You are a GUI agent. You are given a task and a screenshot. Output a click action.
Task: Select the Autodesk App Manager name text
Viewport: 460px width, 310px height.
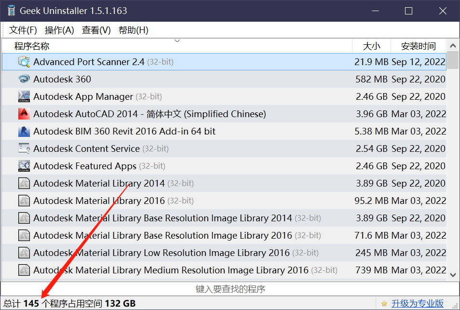83,96
